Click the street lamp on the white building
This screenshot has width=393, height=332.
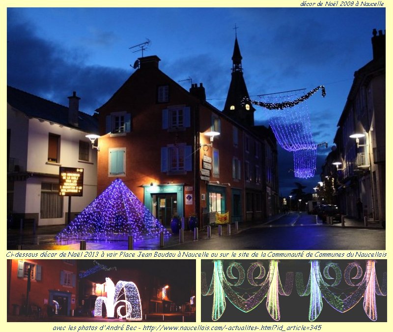[92, 138]
